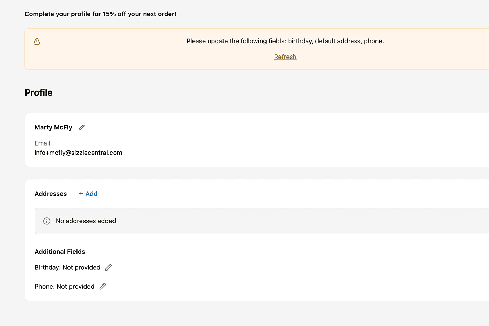Click the 'Birthday: Not provided' text
489x326 pixels.
tap(67, 267)
